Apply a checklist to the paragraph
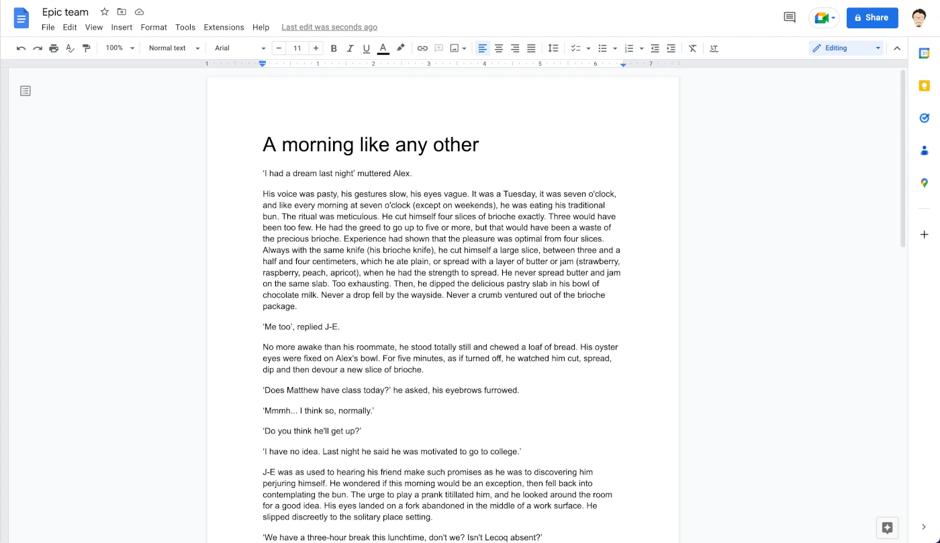Image resolution: width=940 pixels, height=543 pixels. pos(576,48)
